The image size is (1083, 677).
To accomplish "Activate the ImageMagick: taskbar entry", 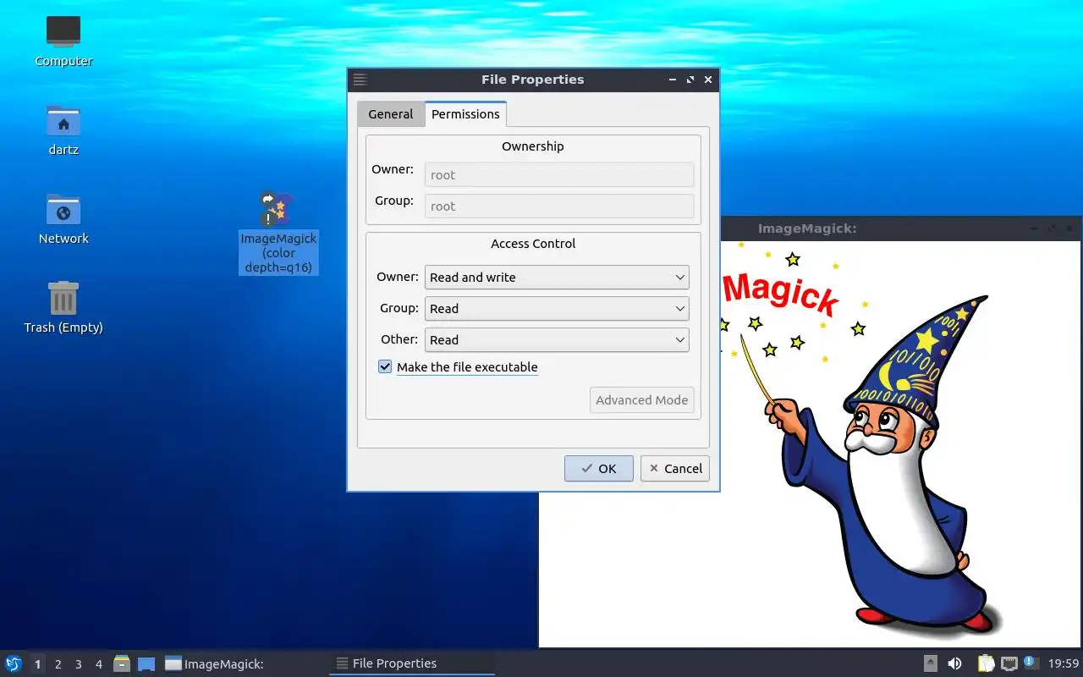I will coord(244,663).
